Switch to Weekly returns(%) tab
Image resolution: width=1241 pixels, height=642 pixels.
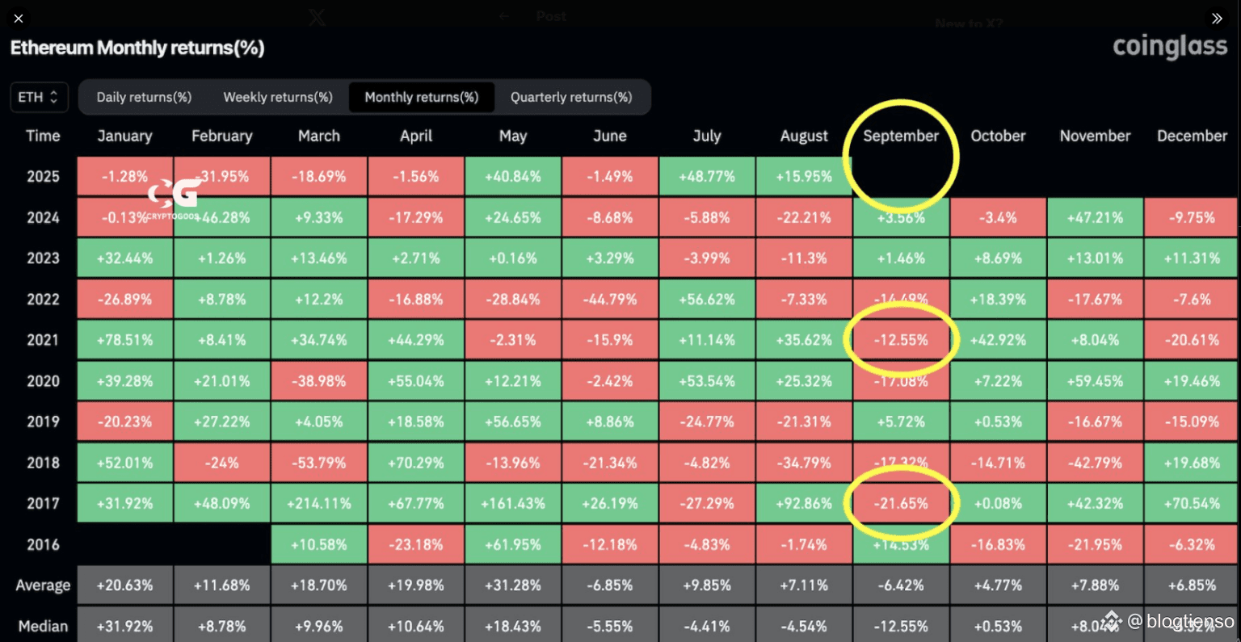coord(278,97)
